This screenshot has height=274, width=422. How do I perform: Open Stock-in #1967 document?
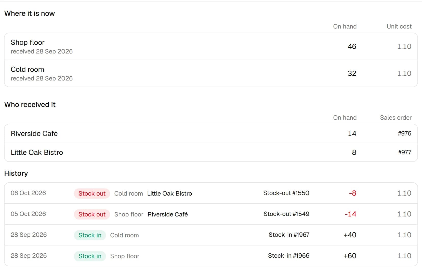click(289, 235)
